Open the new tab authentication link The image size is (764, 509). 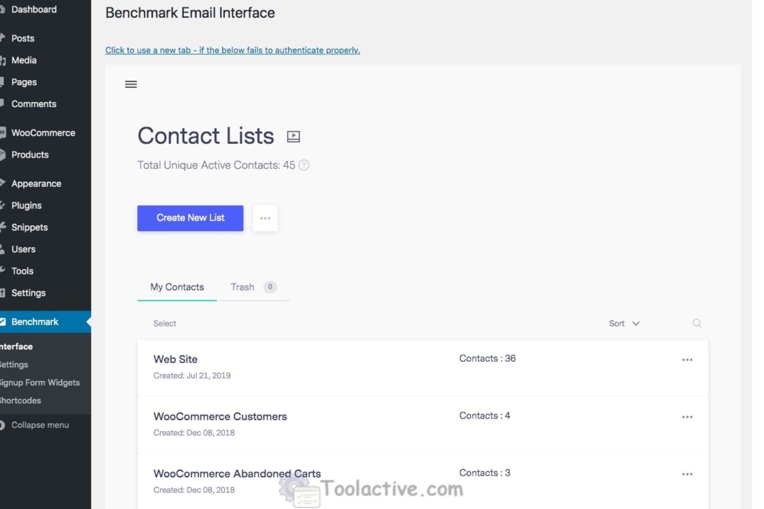coord(233,50)
